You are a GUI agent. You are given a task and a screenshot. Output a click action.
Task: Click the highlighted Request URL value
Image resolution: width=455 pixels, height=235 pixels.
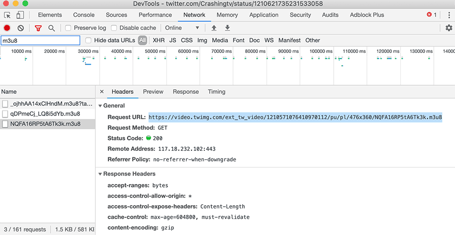295,117
